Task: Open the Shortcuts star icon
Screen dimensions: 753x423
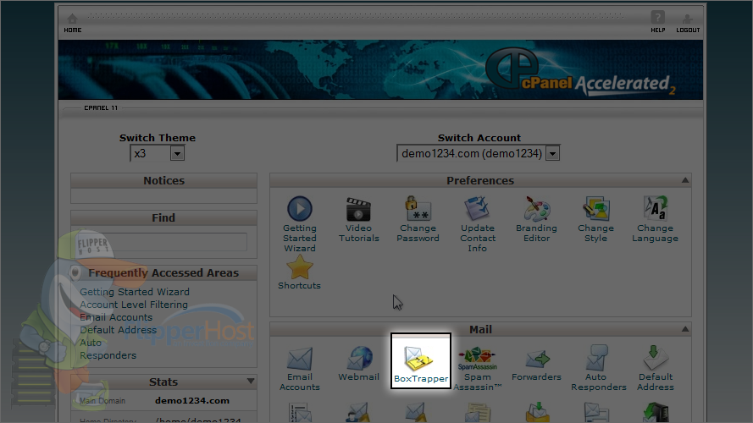Action: click(x=299, y=267)
